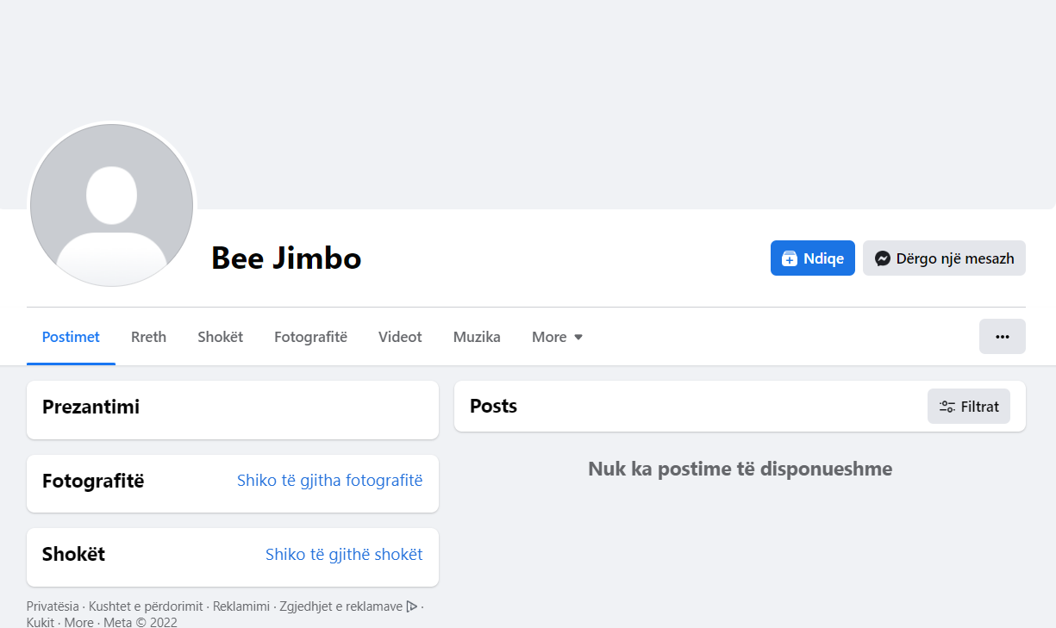This screenshot has width=1056, height=628.
Task: Open the three-dots profile options menu
Action: click(x=1002, y=337)
